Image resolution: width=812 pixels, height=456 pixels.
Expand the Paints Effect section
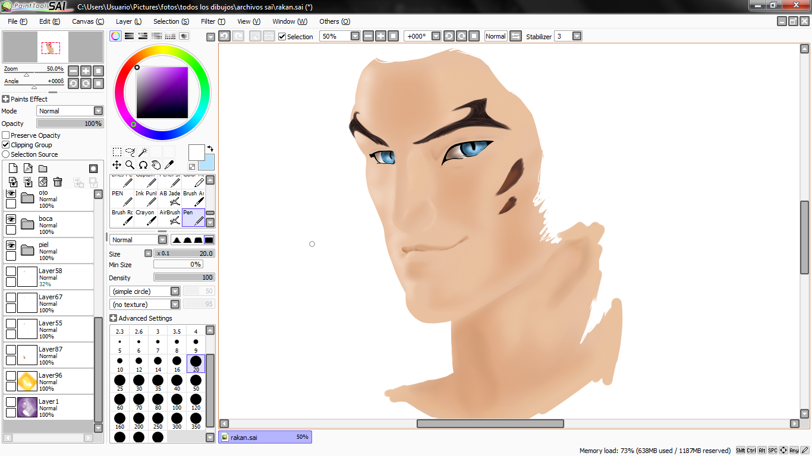pos(6,99)
